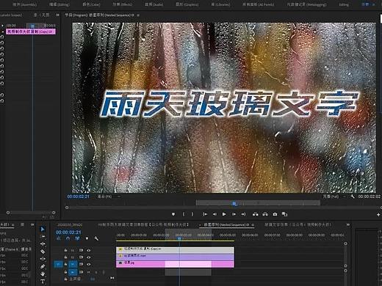Viewport: 382px width, 286px height.
Task: Open Program monitor wrench settings
Action: point(353,197)
